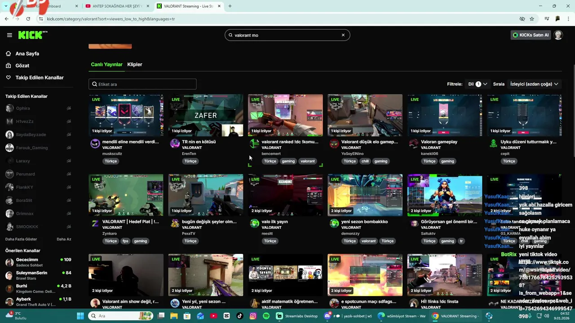
Task: Open Instagram from the taskbar
Action: point(253,316)
